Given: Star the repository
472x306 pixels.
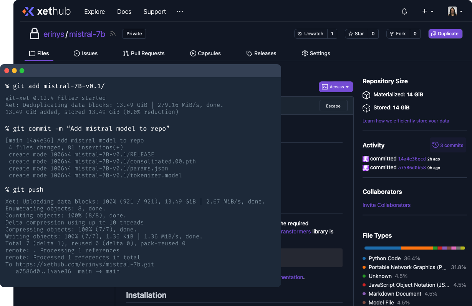Looking at the screenshot, I should click(356, 34).
